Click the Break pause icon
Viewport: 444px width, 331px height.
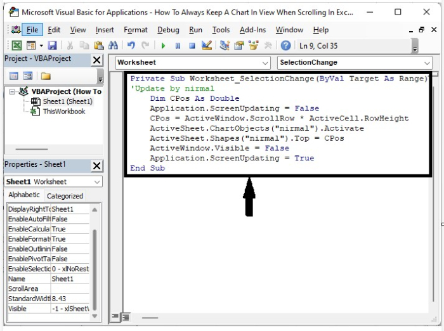[x=178, y=46]
